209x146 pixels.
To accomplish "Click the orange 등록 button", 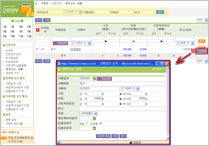I will point(202,41).
